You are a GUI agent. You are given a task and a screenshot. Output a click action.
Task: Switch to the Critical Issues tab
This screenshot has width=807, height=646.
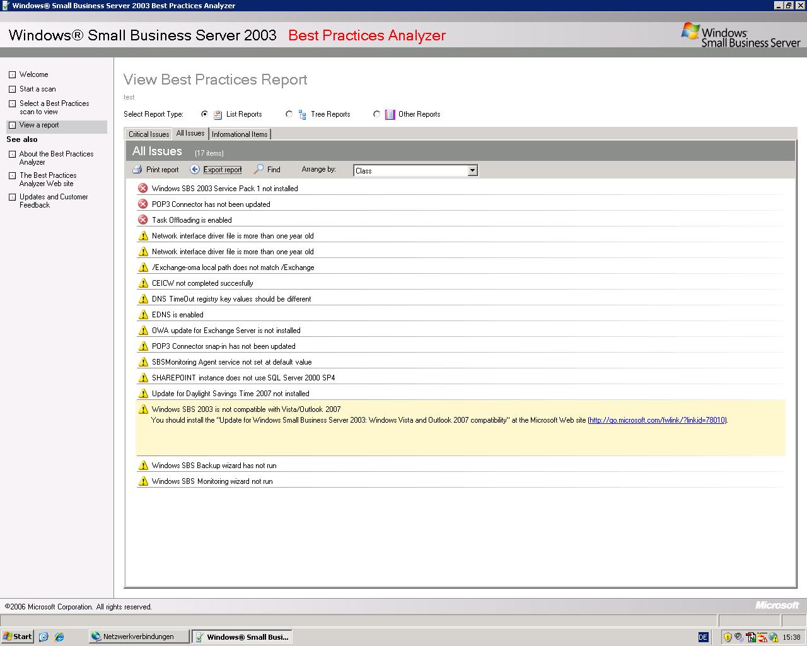[x=149, y=134]
